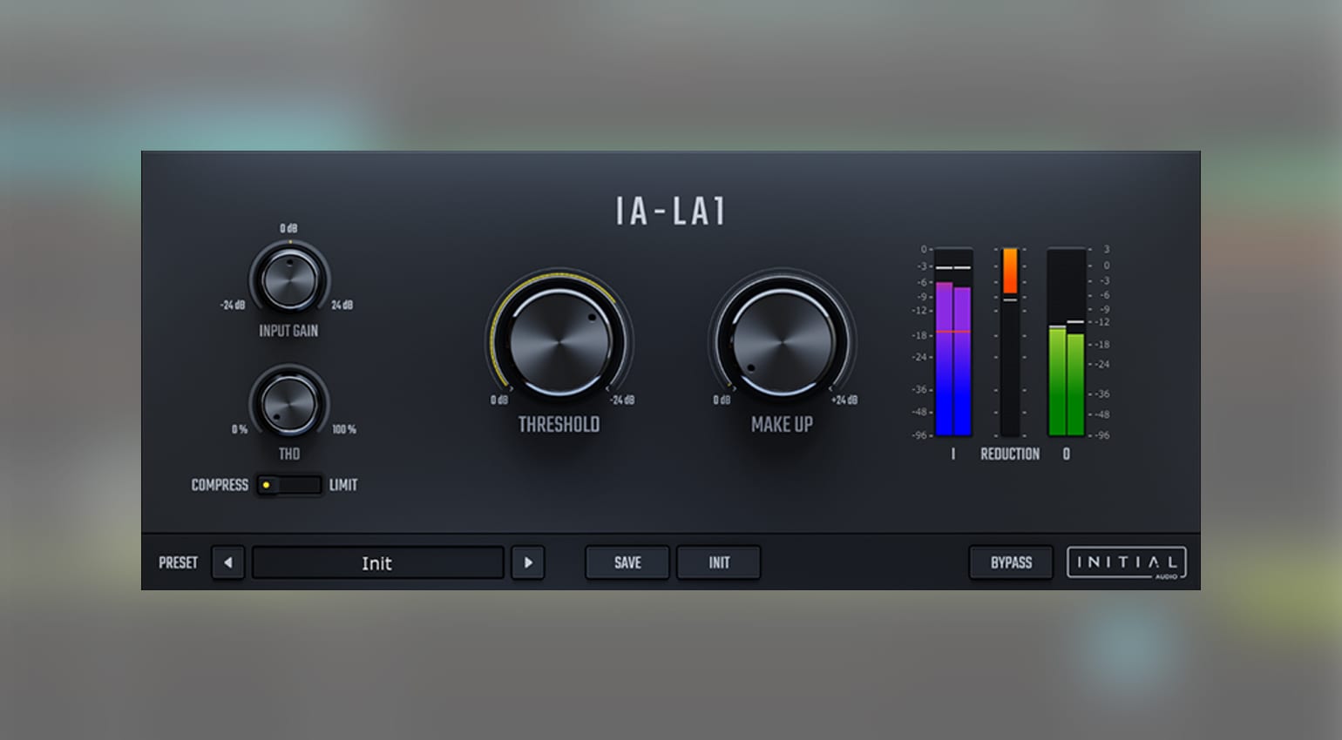This screenshot has height=740, width=1342.
Task: Save the current preset
Action: tap(627, 562)
